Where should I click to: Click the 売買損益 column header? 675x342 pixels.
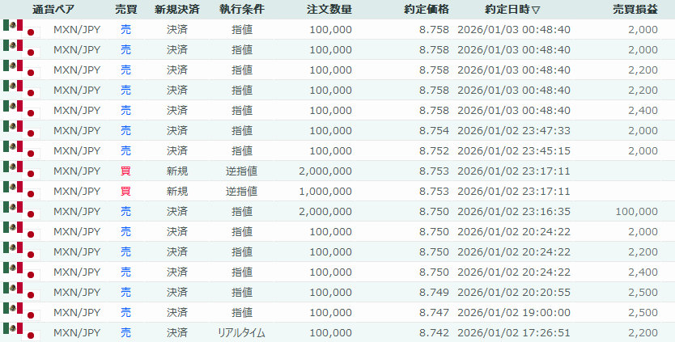pyautogui.click(x=635, y=10)
